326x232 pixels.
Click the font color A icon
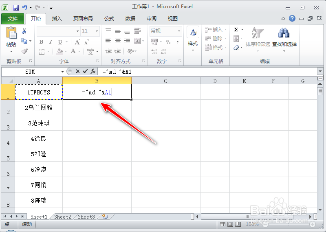[73, 51]
